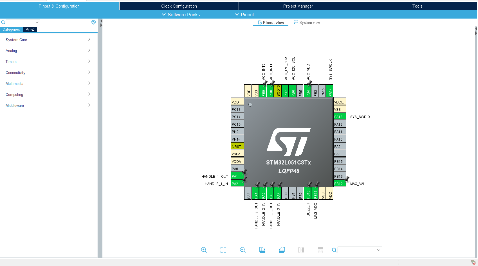
Task: Click unassigned pin PA9
Action: [x=340, y=146]
